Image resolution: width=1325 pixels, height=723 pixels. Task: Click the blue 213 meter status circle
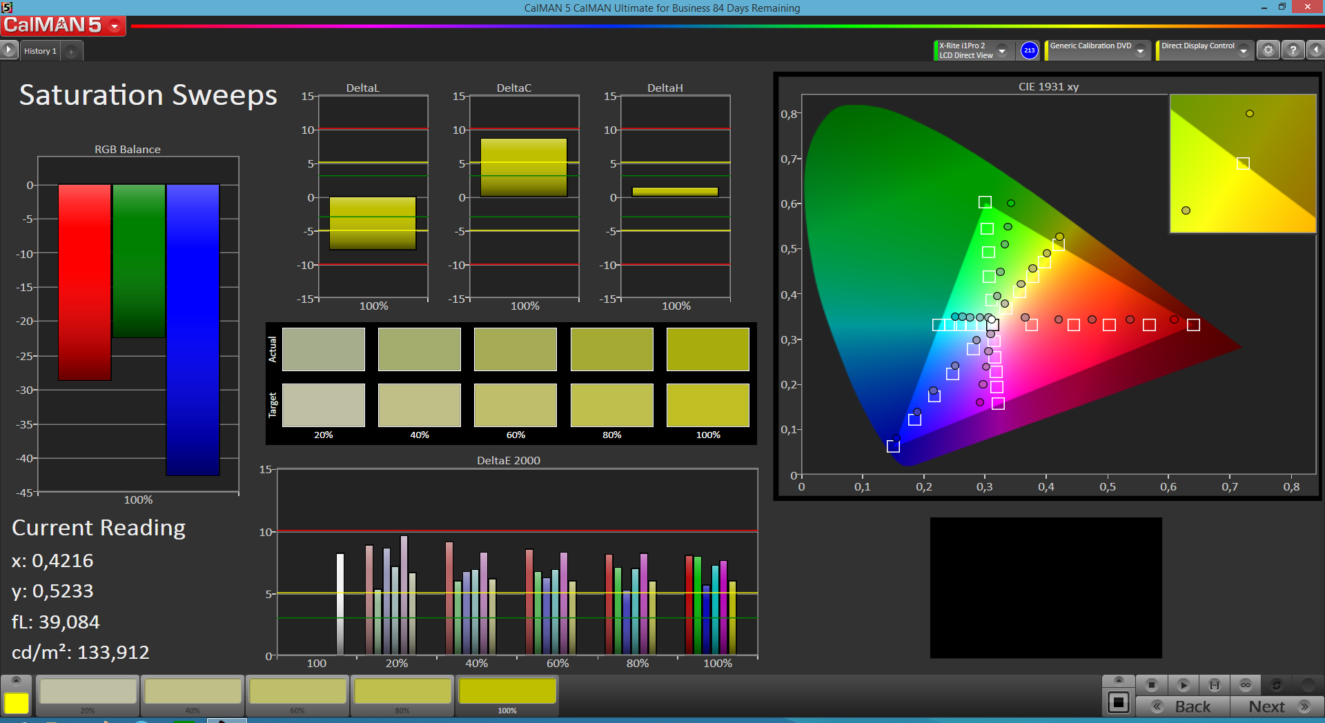coord(1029,50)
